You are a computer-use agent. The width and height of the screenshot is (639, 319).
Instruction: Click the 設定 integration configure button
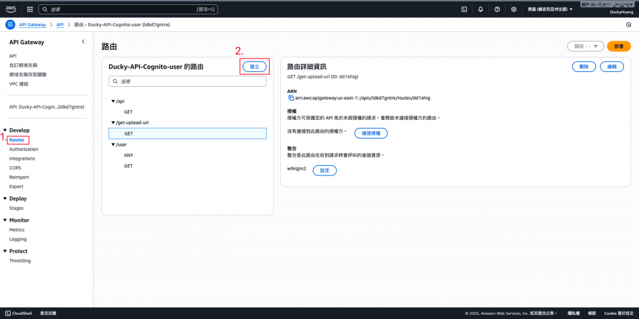tap(324, 170)
